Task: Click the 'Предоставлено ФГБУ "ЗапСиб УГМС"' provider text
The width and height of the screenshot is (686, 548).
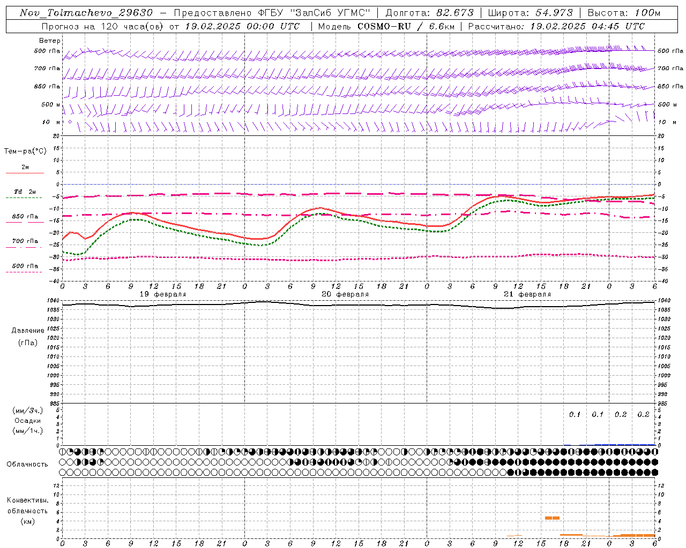Action: point(273,13)
